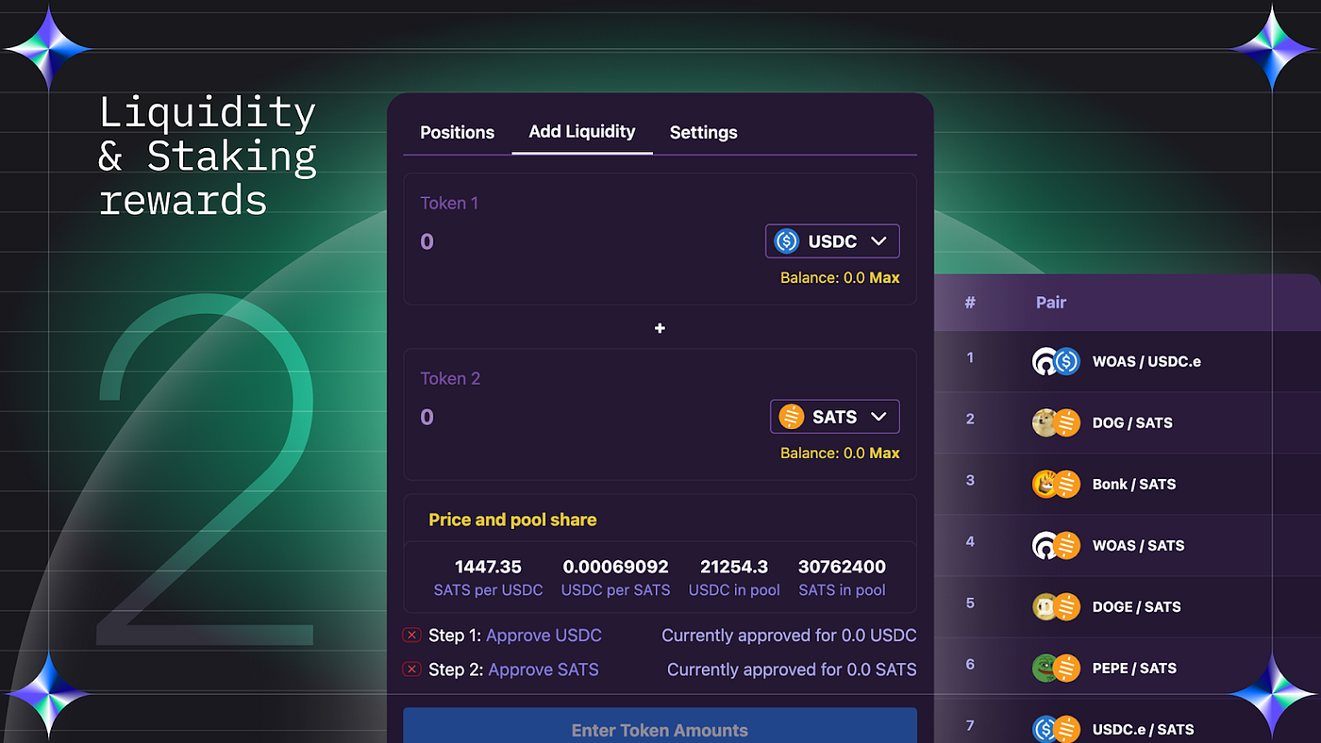Screen dimensions: 1321x743
Task: Click the 30762400 SATS in pool value
Action: 842,567
